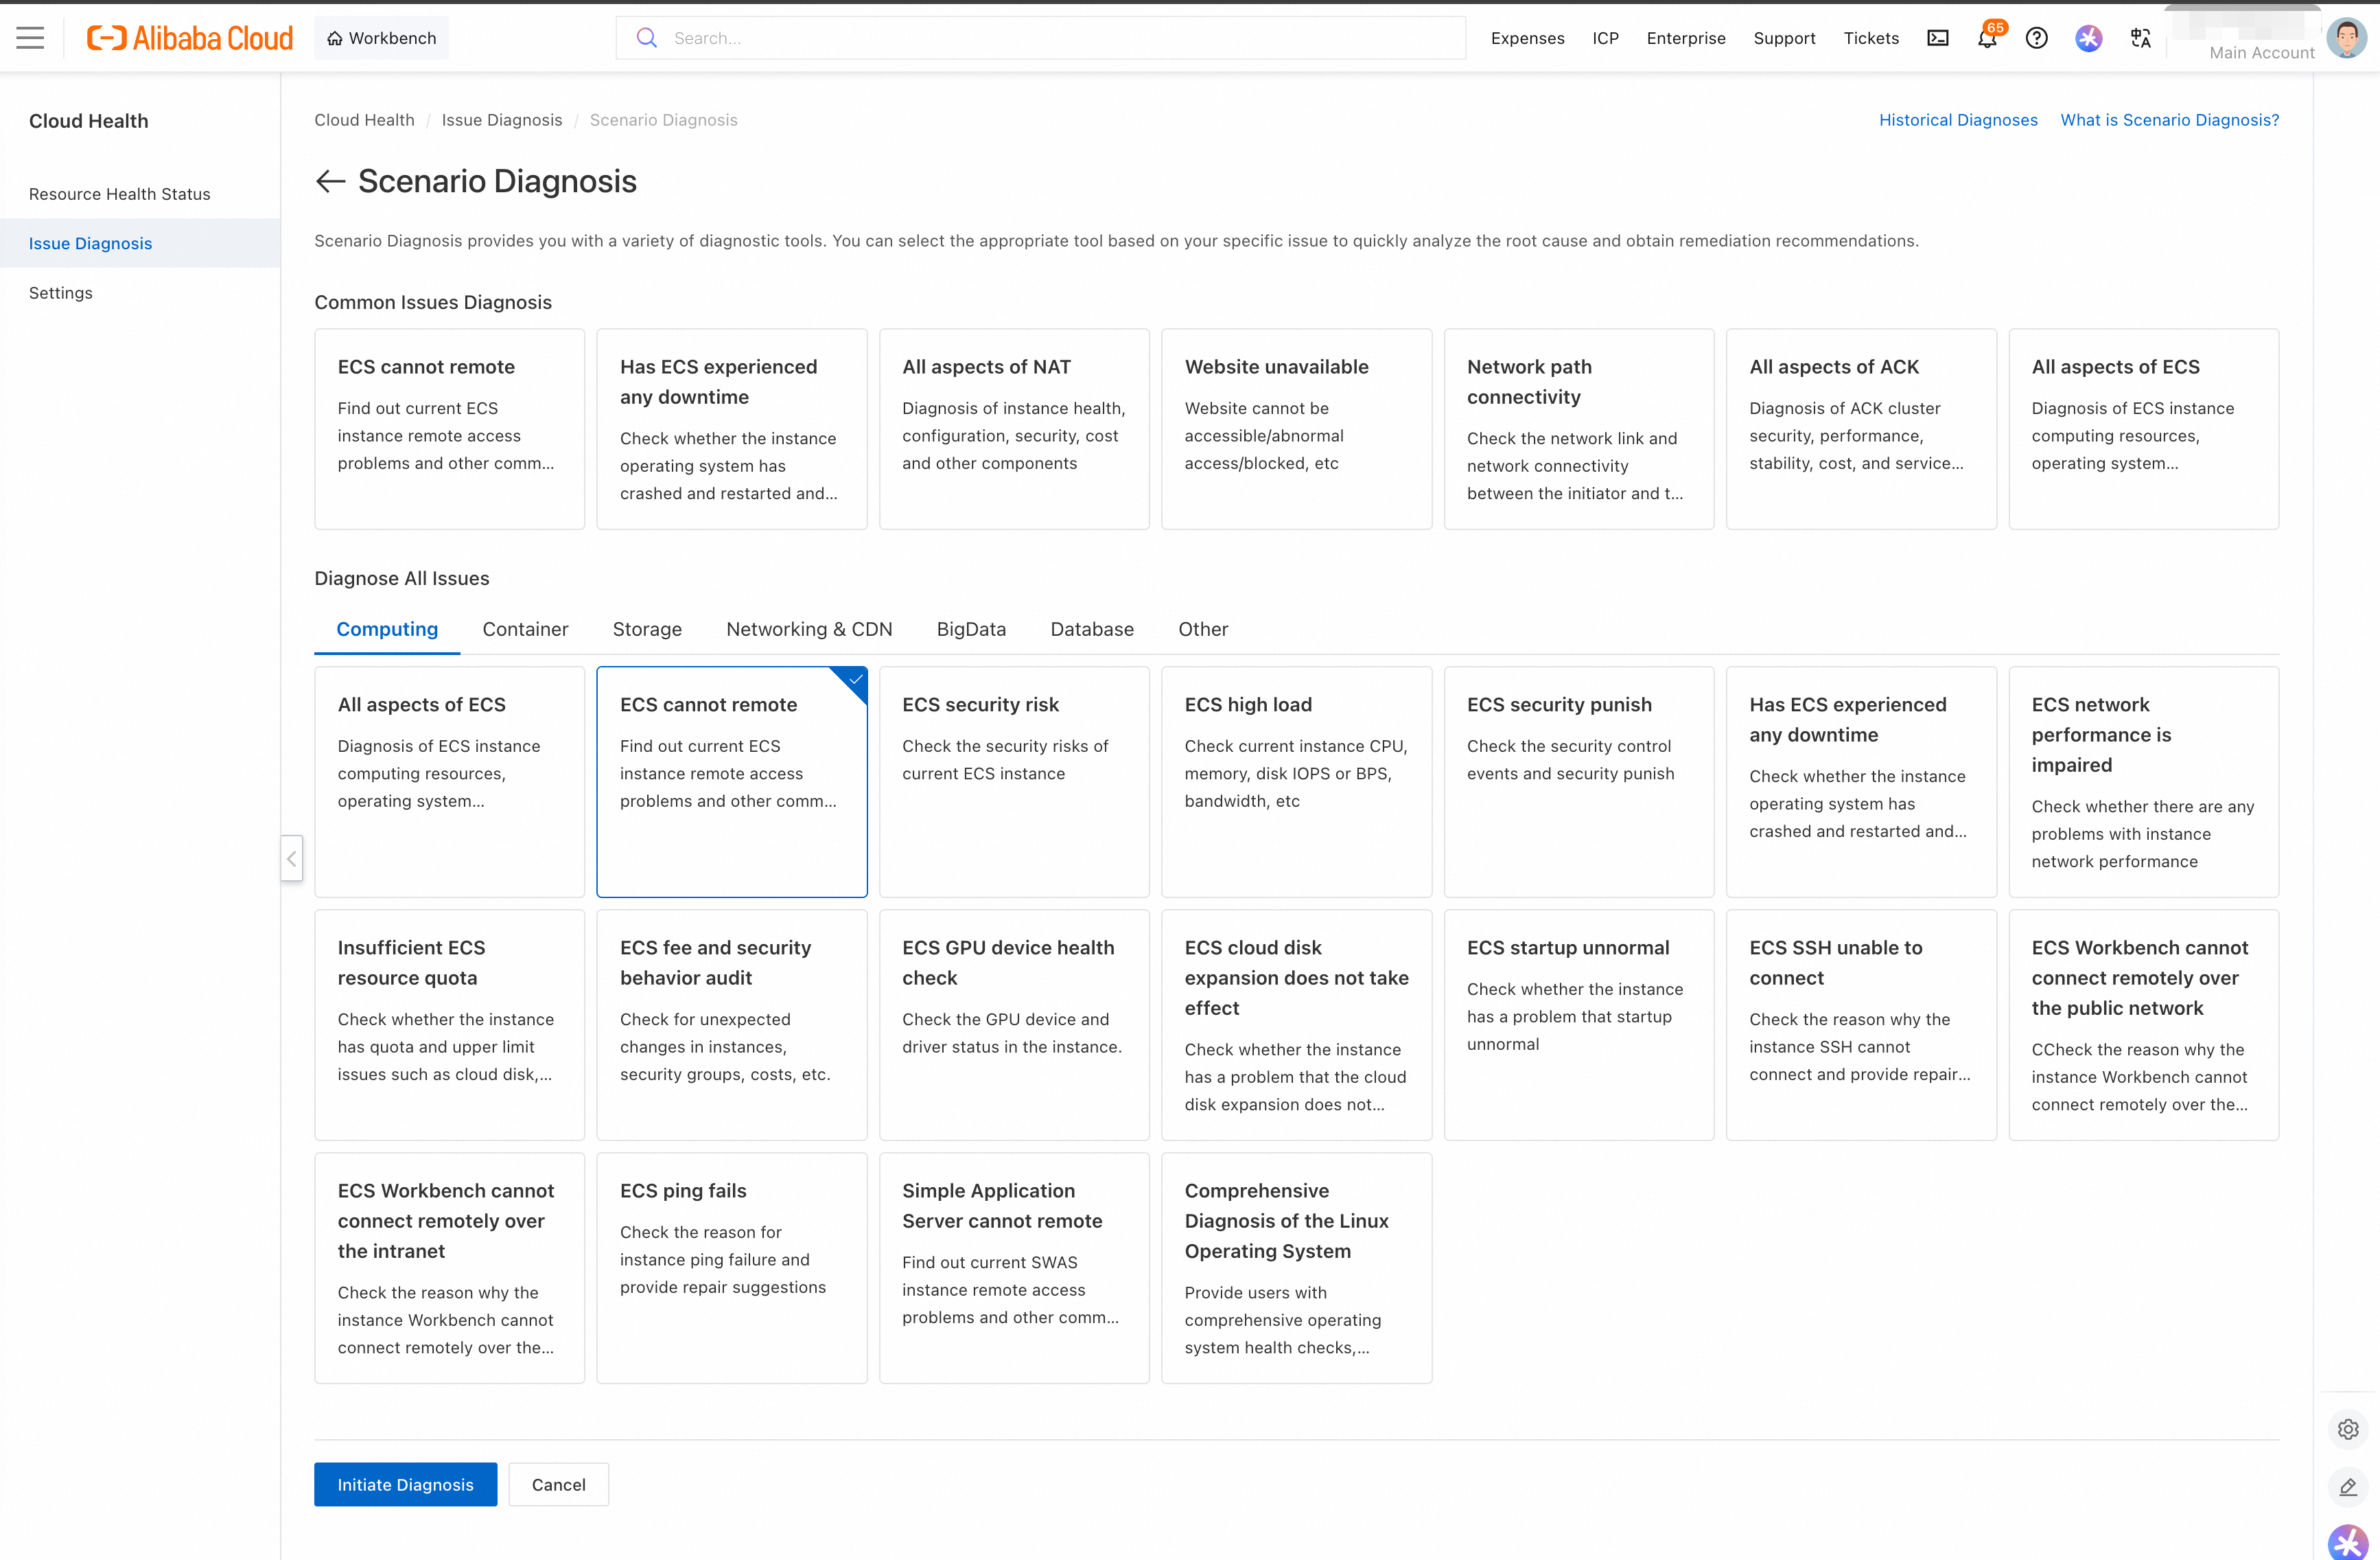Select Simple Application Server cannot remote card
The width and height of the screenshot is (2380, 1560).
pyautogui.click(x=1014, y=1267)
